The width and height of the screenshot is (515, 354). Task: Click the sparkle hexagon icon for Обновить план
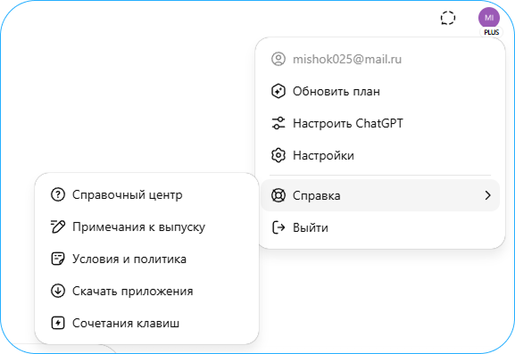tap(278, 91)
